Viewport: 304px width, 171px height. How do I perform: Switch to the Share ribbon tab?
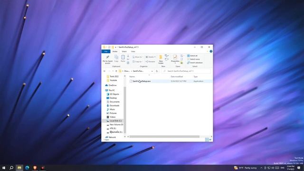124,51
